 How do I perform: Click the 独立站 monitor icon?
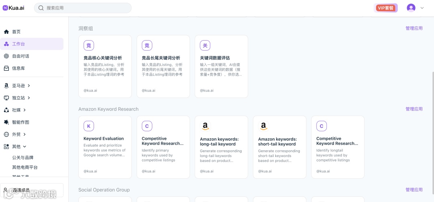[x=6, y=98]
